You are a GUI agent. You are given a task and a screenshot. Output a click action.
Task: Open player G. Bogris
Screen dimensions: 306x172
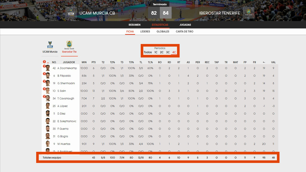point(62,136)
